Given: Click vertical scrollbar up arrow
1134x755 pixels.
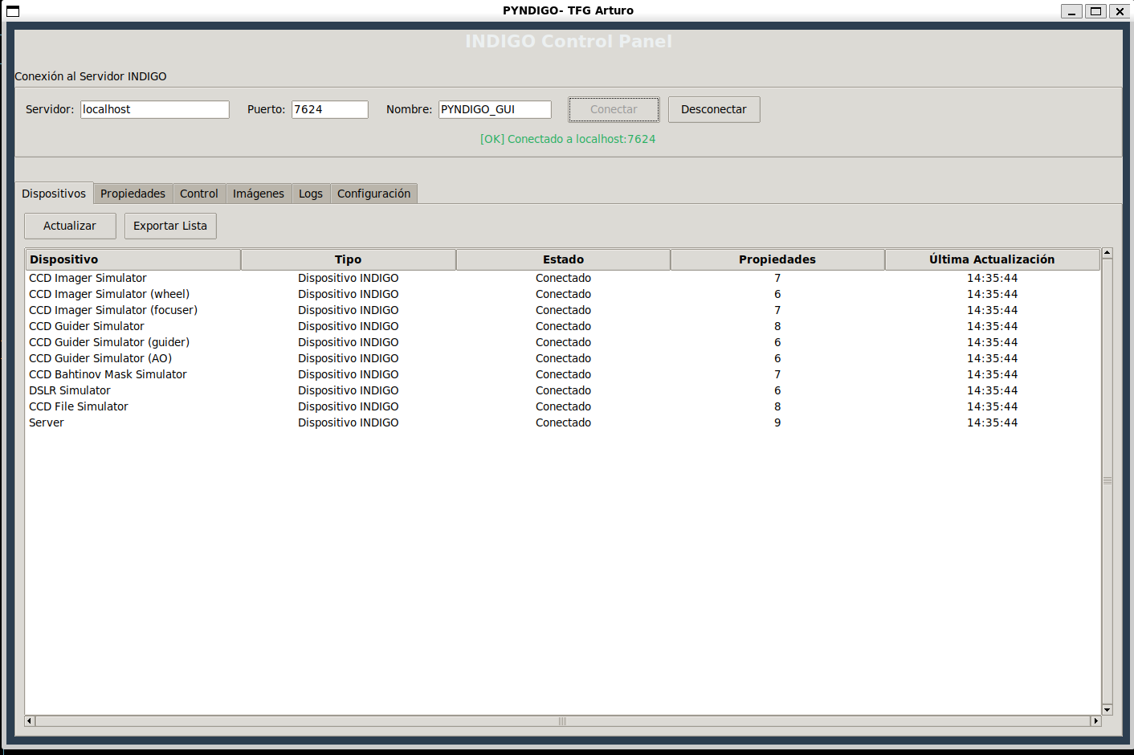Looking at the screenshot, I should pos(1107,253).
